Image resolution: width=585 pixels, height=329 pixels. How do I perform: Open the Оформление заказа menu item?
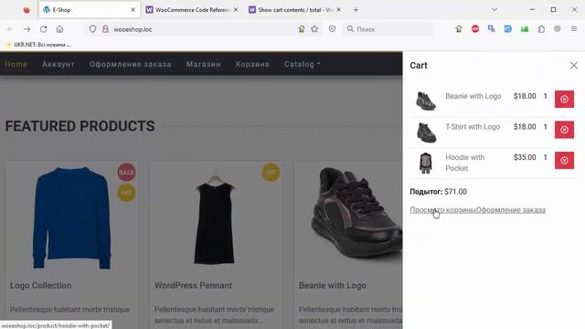click(130, 64)
